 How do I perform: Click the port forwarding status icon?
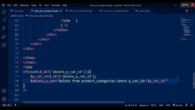click(15, 105)
